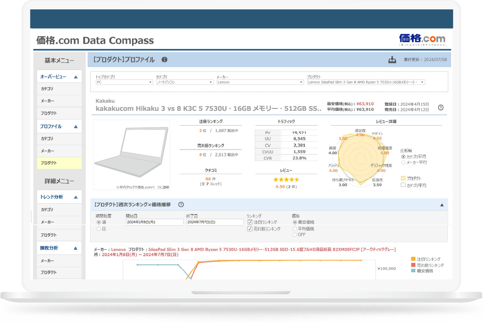484x323 pixels.
Task: Open the プロダクト dropdown with IdeaPad Slim
Action: coord(366,82)
